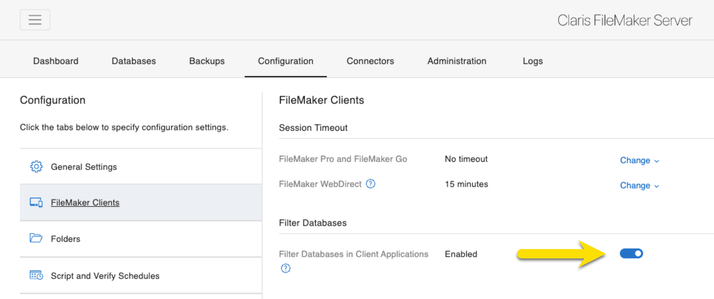Click the Script and Verify Schedules calendar icon
The width and height of the screenshot is (714, 299).
click(x=36, y=275)
